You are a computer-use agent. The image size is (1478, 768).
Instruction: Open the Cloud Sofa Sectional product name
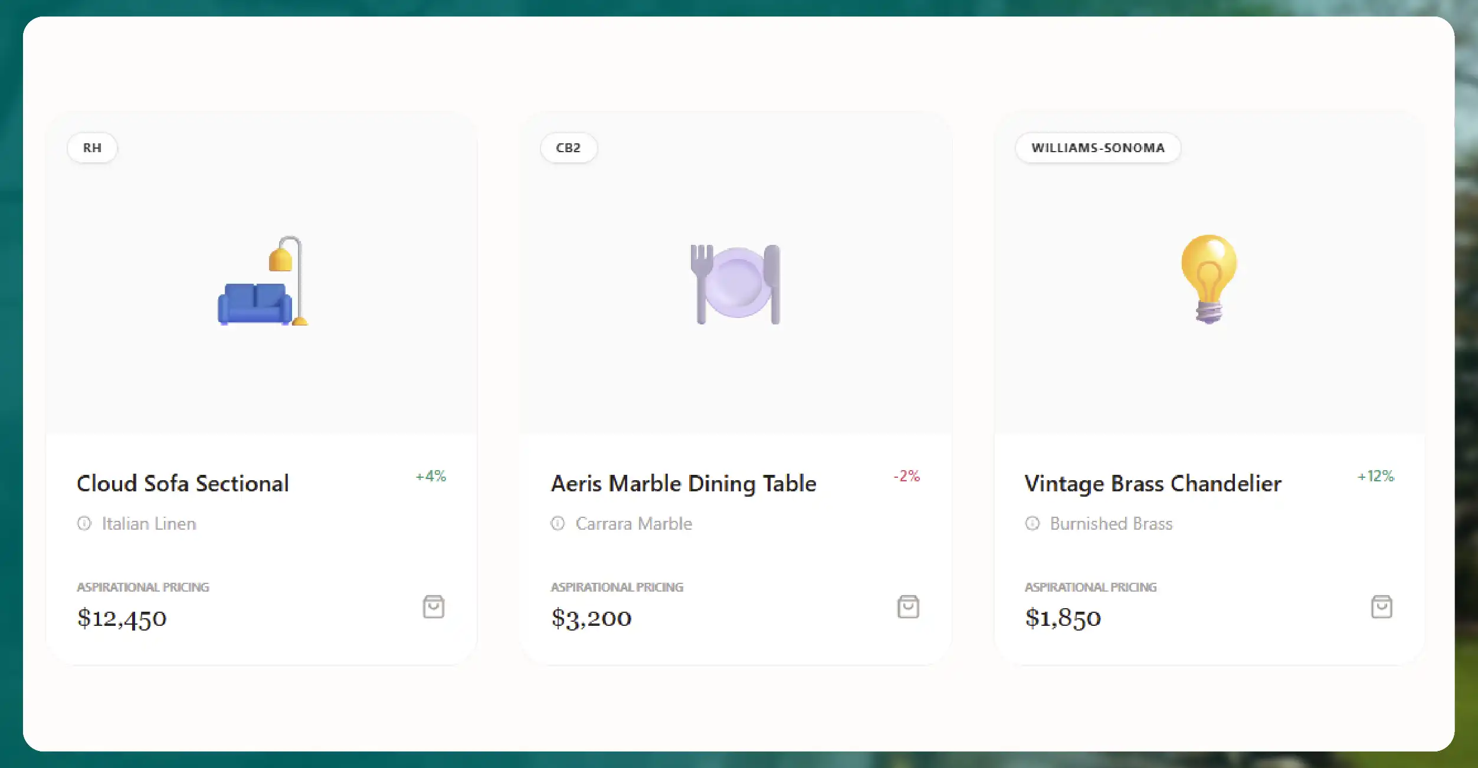coord(182,483)
